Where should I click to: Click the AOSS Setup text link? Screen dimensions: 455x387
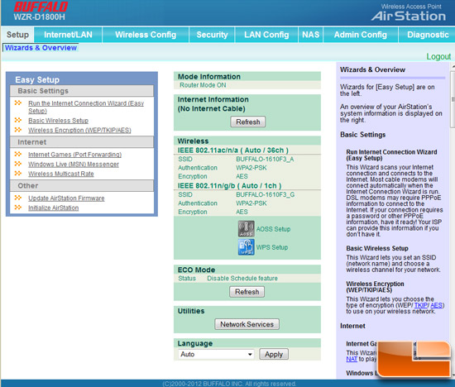point(273,229)
